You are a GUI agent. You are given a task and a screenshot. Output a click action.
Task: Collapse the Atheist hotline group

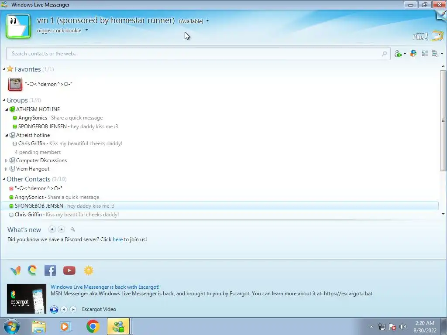click(x=7, y=135)
